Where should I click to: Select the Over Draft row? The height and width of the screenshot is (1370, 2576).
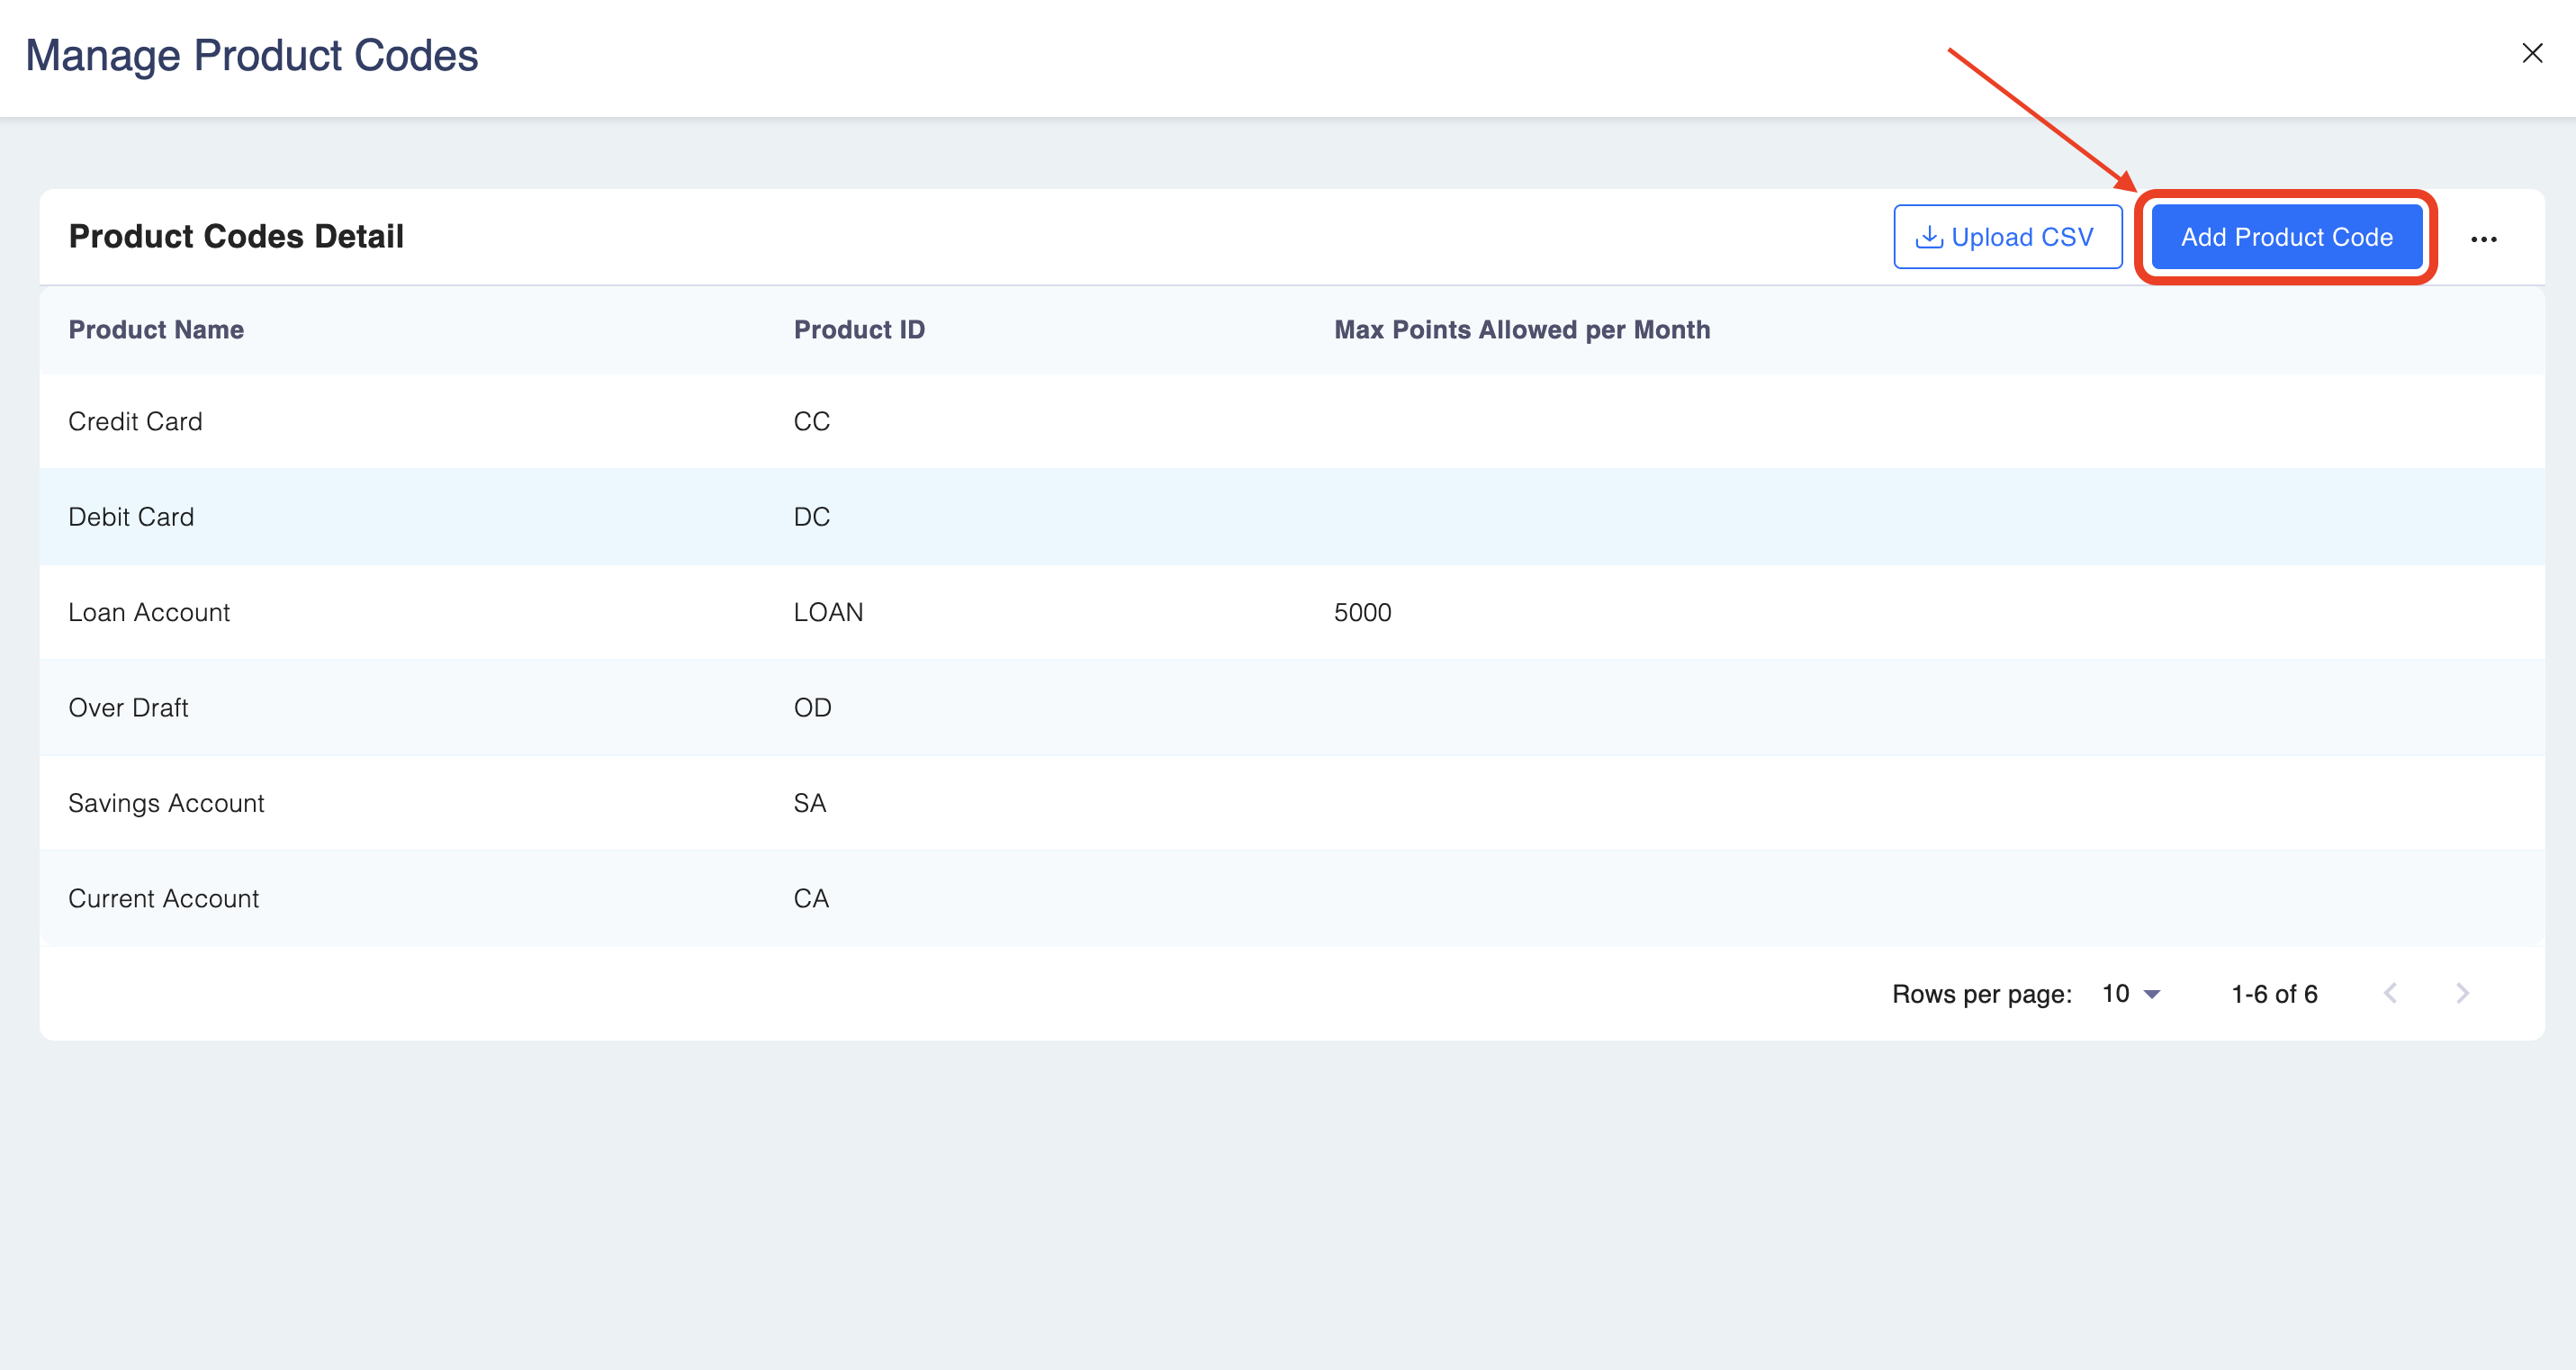coord(128,708)
